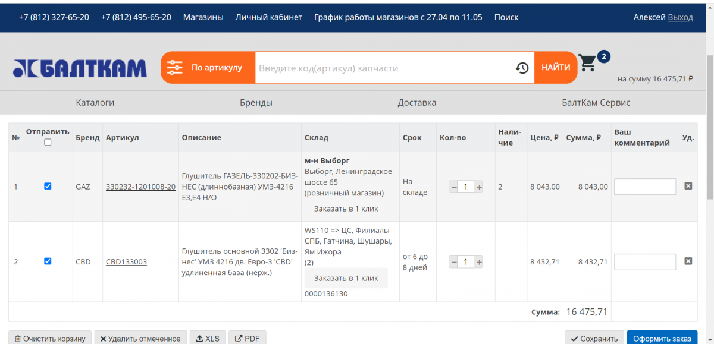Viewport: 714px width, 344px height.
Task: Open the Бренды menu
Action: [256, 102]
